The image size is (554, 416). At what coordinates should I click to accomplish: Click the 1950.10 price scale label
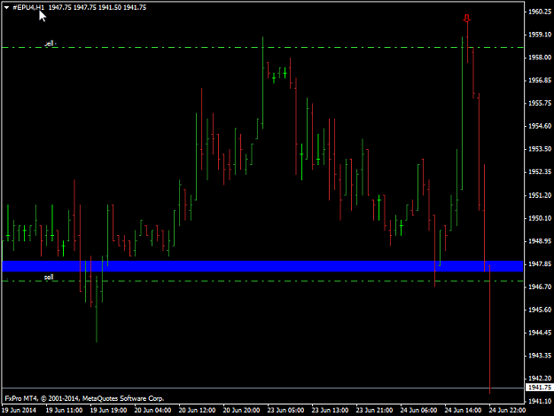pos(540,218)
